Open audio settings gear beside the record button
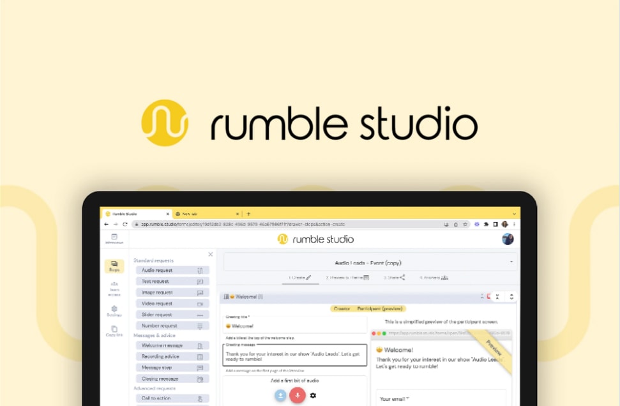 [x=313, y=395]
